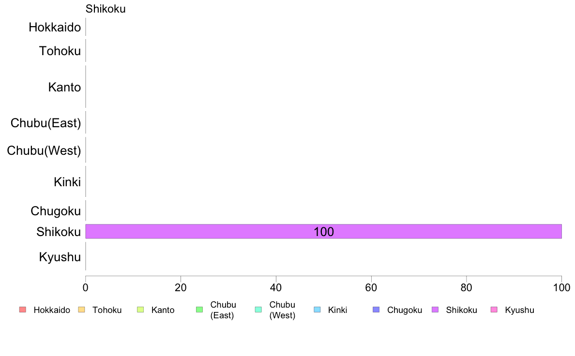The width and height of the screenshot is (575, 356).
Task: Click the Shikoku chart title
Action: (106, 9)
